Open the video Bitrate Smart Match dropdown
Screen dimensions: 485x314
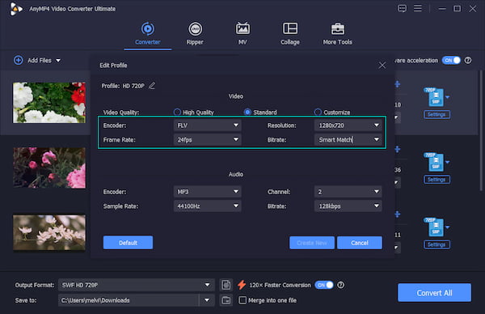(348, 140)
